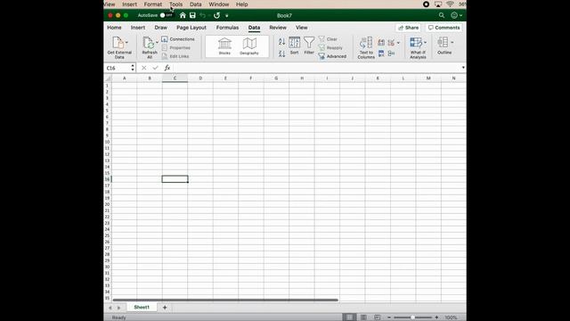The width and height of the screenshot is (570, 321).
Task: Select column header C
Action: click(x=175, y=78)
